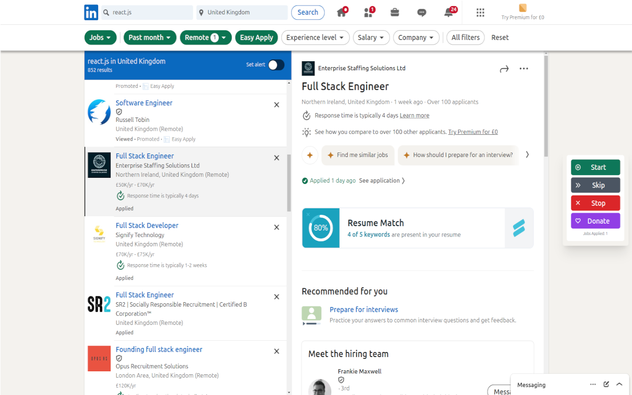Image resolution: width=632 pixels, height=395 pixels.
Task: Open the Experience level dropdown
Action: 316,38
